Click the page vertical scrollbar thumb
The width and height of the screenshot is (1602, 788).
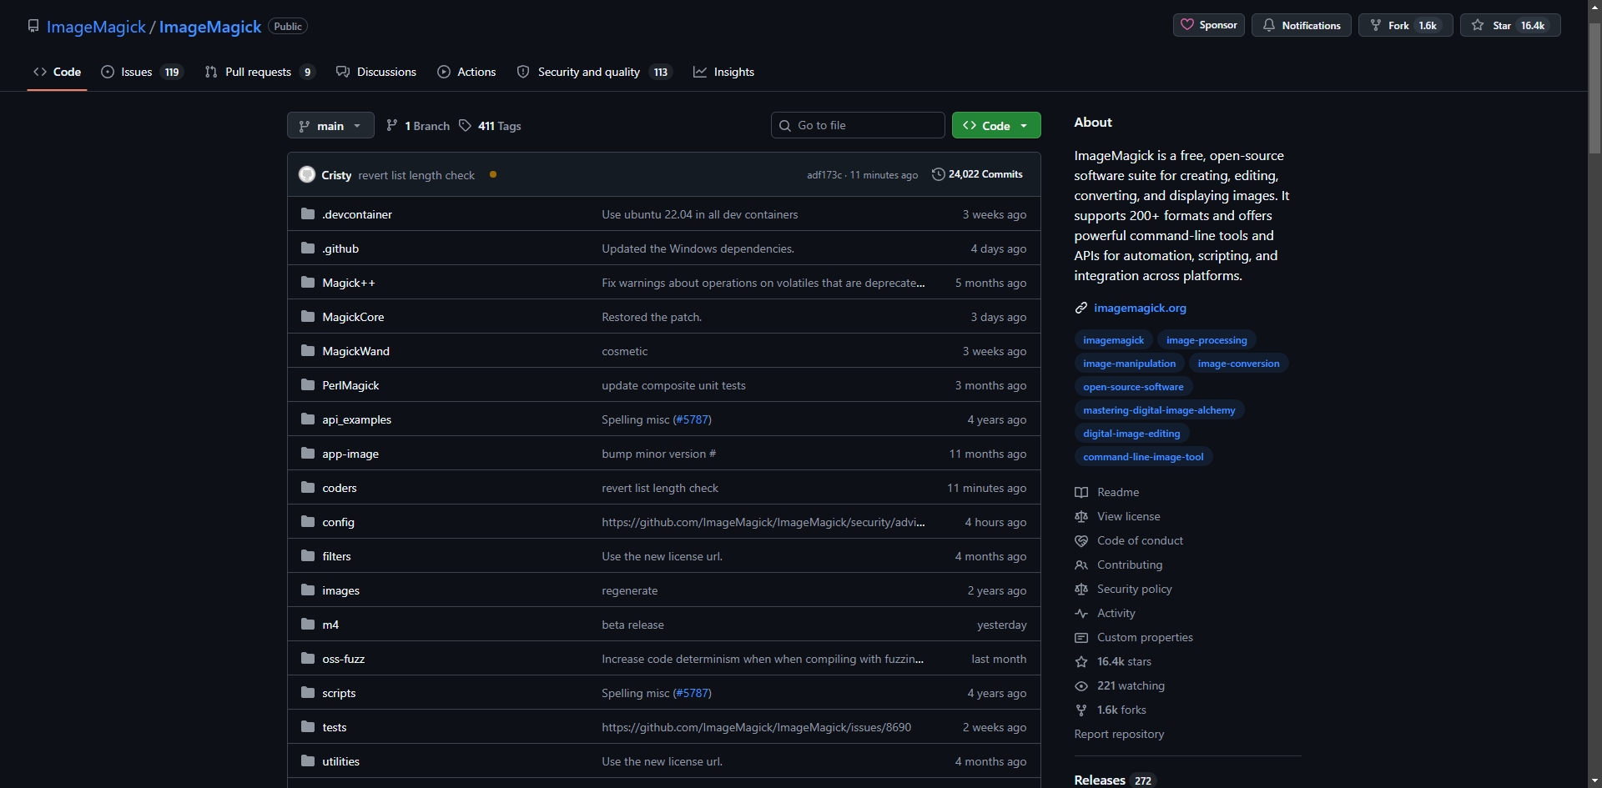coord(1594,88)
